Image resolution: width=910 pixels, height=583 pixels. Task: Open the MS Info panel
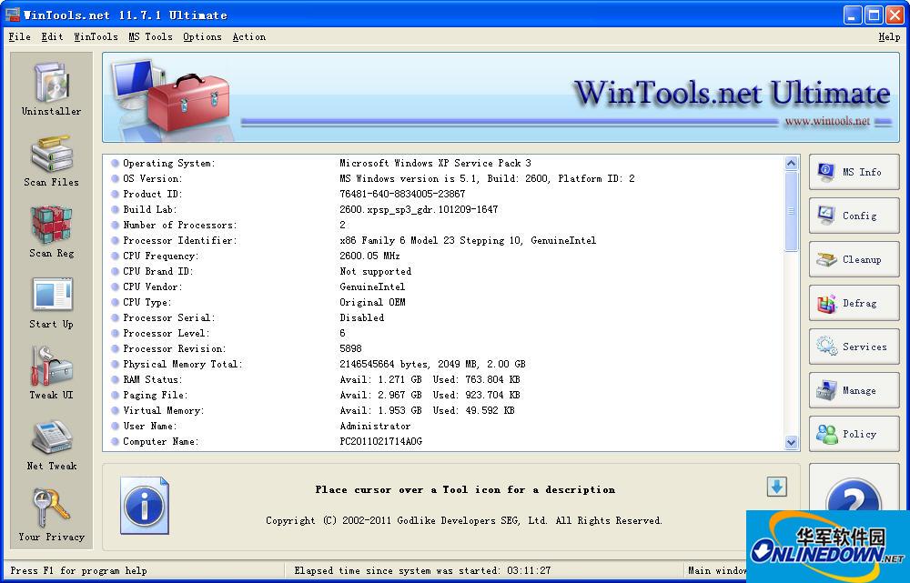click(854, 172)
